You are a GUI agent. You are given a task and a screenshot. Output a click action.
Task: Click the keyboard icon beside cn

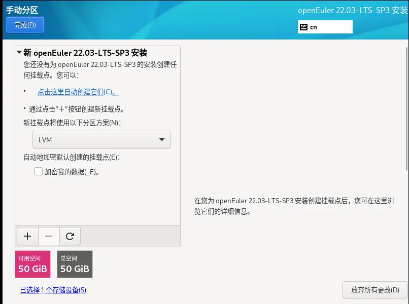coord(303,27)
